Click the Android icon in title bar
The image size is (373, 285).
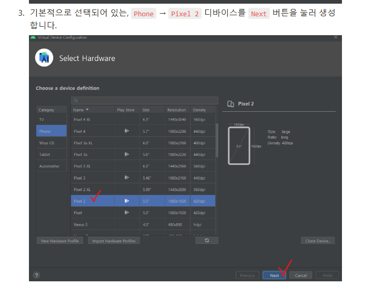pyautogui.click(x=33, y=37)
